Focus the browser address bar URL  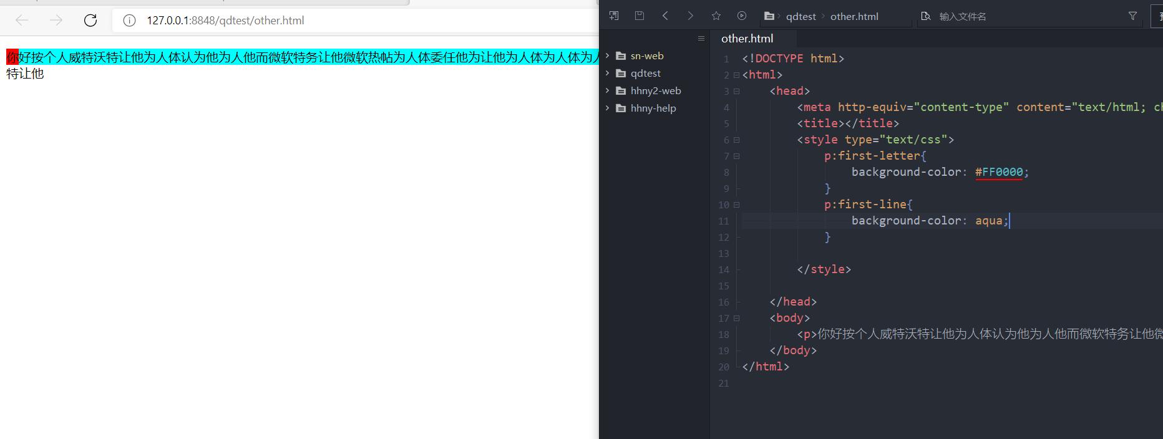click(x=225, y=21)
